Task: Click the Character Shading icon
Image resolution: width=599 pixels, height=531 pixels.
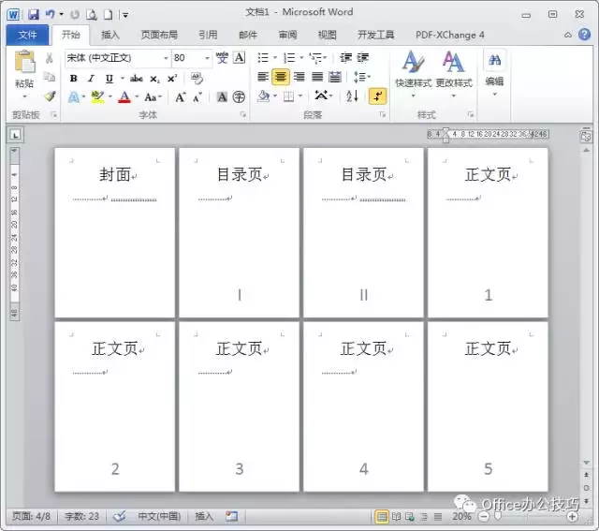Action: point(222,97)
